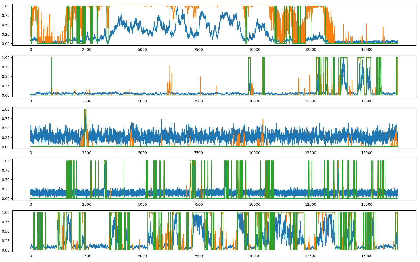
Task: Click the 12500 x-axis label of the bottom subplot
Action: [x=311, y=256]
